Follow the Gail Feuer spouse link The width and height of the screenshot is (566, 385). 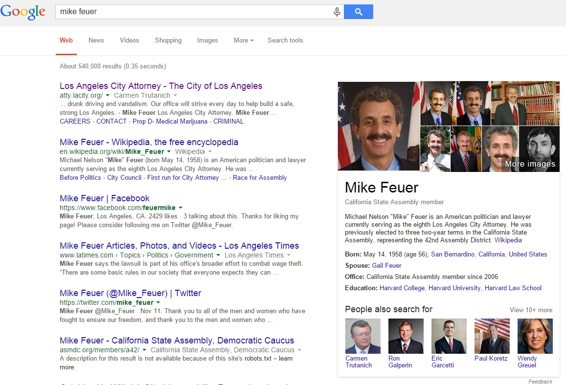tap(386, 266)
